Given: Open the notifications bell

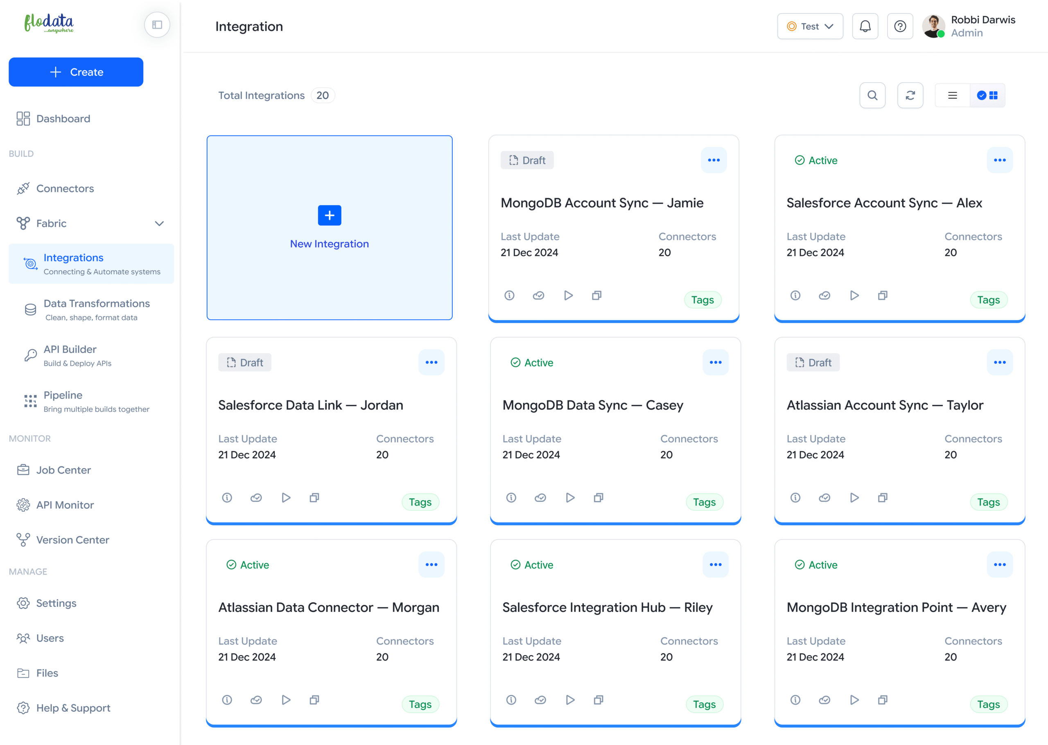Looking at the screenshot, I should coord(865,27).
